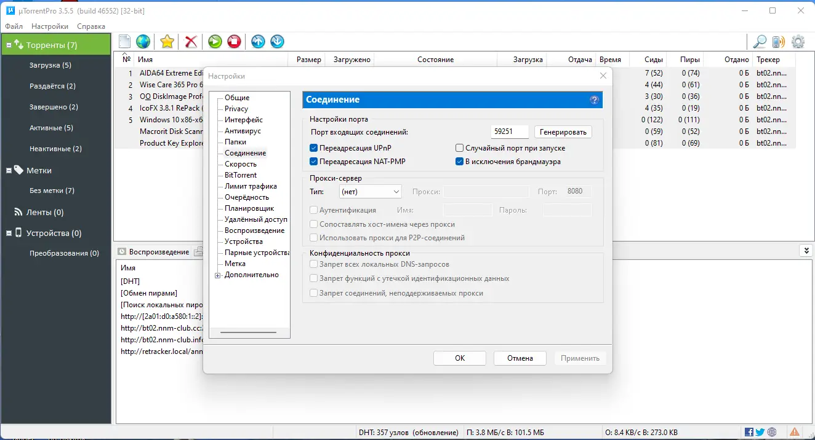Click the Add Torrent file icon
Screen dimensions: 815x440
click(x=125, y=41)
